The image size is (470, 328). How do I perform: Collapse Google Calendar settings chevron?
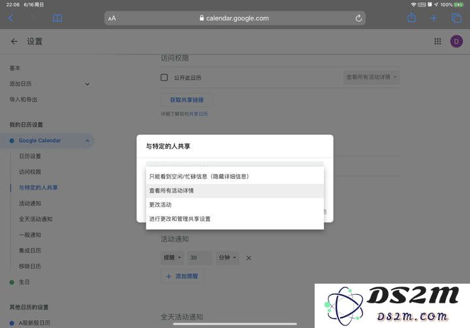pyautogui.click(x=87, y=140)
